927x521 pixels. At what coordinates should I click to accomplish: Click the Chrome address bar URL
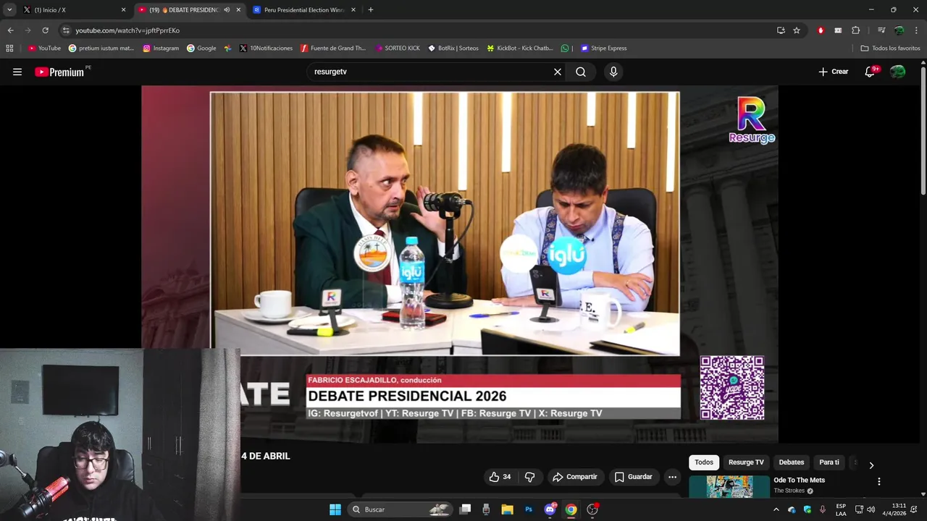127,30
